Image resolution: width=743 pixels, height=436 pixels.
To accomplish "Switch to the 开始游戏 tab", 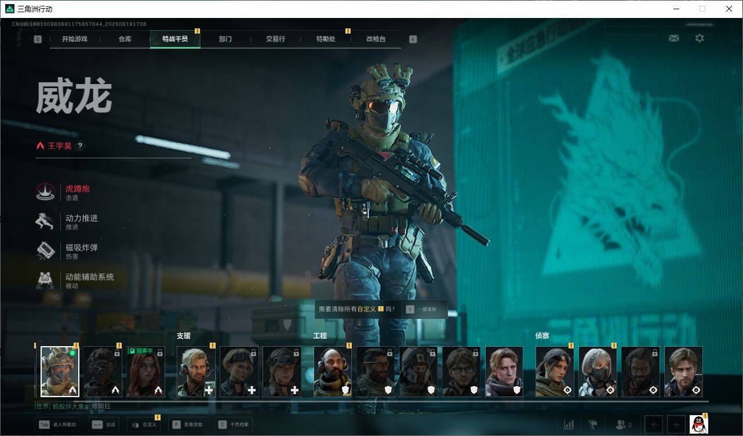I will (x=75, y=39).
